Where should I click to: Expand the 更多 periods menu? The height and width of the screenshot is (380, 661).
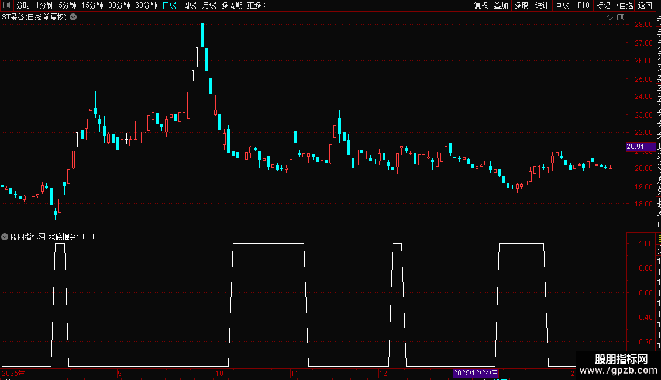tap(257, 5)
